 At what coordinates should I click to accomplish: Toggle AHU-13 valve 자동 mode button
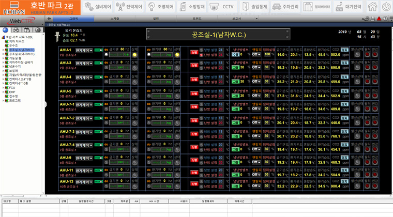click(235, 186)
